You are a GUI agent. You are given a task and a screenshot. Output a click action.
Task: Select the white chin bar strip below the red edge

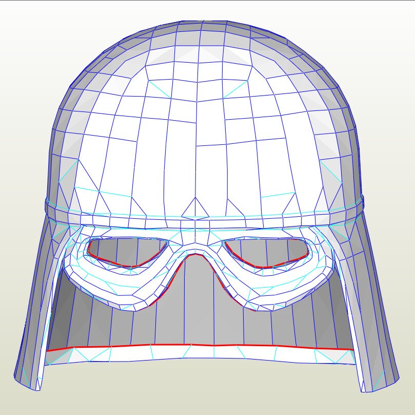tap(200, 354)
